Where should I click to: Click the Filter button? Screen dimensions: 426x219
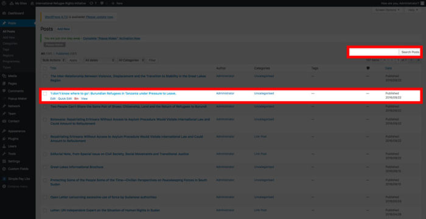pos(152,60)
